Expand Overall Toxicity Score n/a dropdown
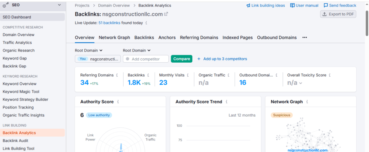Viewport: 369px width, 152px height. pos(295,83)
